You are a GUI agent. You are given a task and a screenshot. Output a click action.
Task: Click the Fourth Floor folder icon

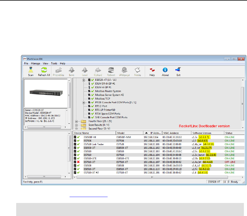tap(83, 121)
